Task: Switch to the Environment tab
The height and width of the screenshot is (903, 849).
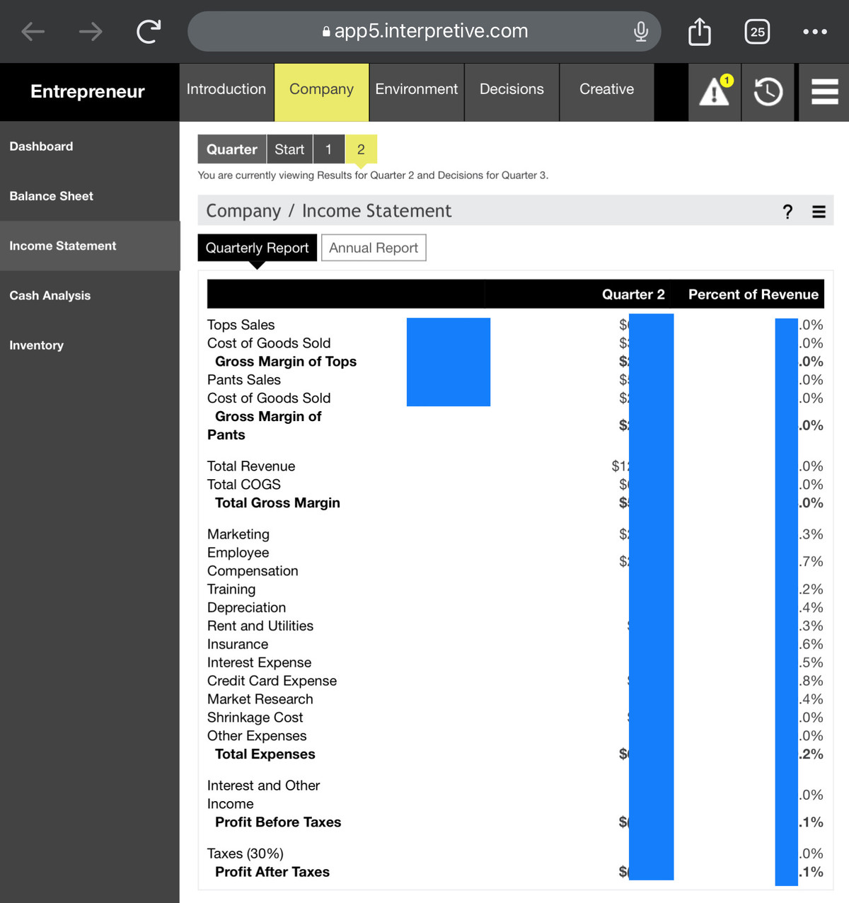Action: tap(416, 89)
